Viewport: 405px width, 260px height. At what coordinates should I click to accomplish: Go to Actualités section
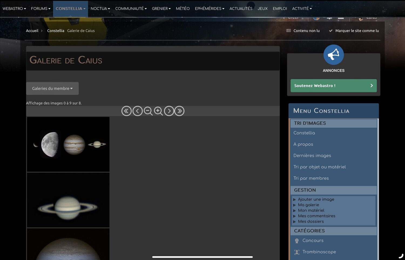click(x=241, y=9)
